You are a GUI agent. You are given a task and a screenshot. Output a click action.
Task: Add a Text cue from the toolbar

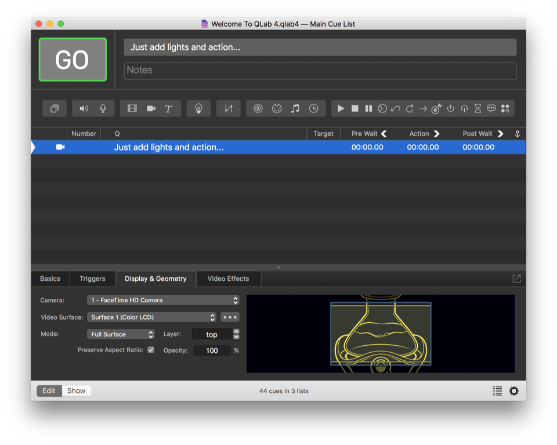point(169,108)
